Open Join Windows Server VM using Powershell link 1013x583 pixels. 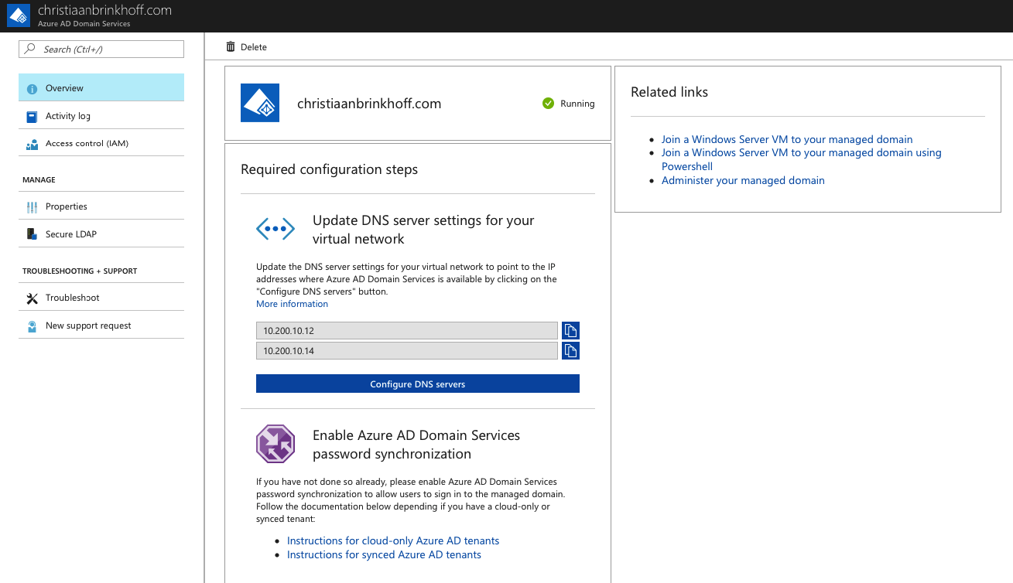click(x=802, y=159)
